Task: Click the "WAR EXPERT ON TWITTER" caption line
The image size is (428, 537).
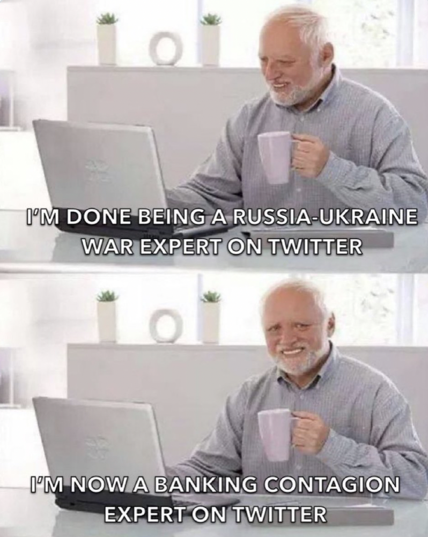Action: tap(220, 245)
